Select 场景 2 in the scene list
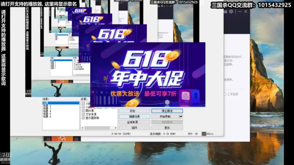Viewport: 294px width, 165px height. tap(47, 106)
